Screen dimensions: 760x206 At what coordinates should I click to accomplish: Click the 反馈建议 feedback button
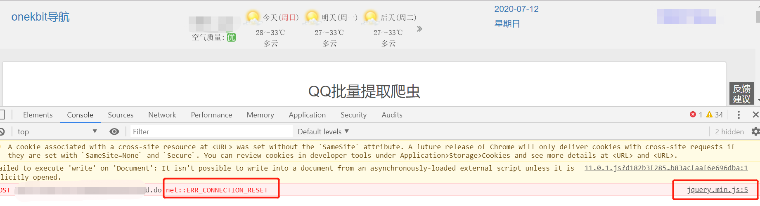coord(741,94)
